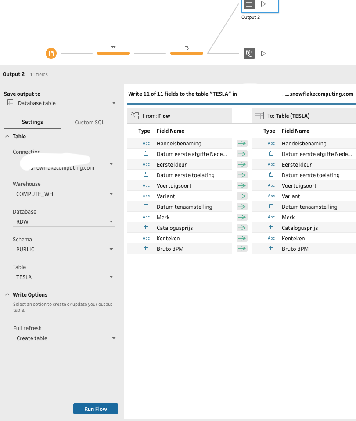Open the Database RDW dropdown
356x421 pixels.
click(x=64, y=221)
